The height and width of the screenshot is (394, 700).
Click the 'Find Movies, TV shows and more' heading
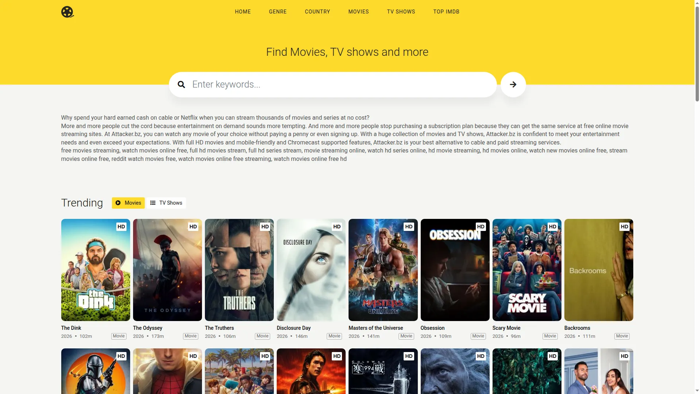tap(347, 52)
